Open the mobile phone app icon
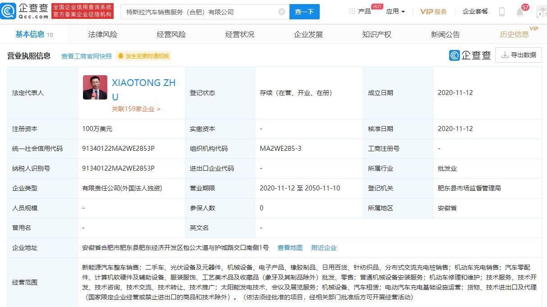This screenshot has height=307, width=547. pyautogui.click(x=502, y=12)
